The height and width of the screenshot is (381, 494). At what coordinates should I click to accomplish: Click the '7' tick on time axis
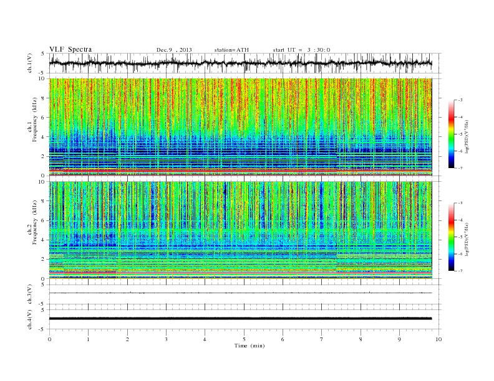coord(322,339)
